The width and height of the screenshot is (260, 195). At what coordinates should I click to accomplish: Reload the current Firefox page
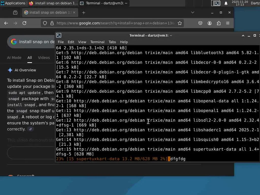point(24,23)
